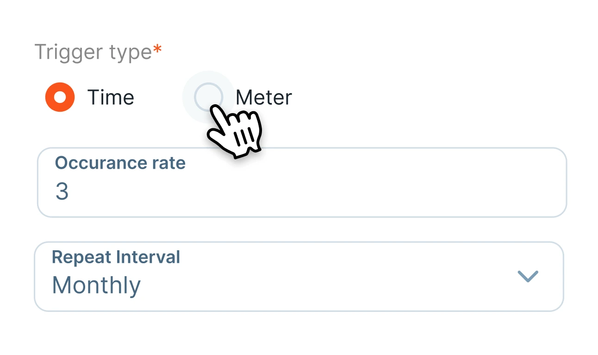
Task: Click the orange dot inside Time radio
Action: [x=60, y=97]
